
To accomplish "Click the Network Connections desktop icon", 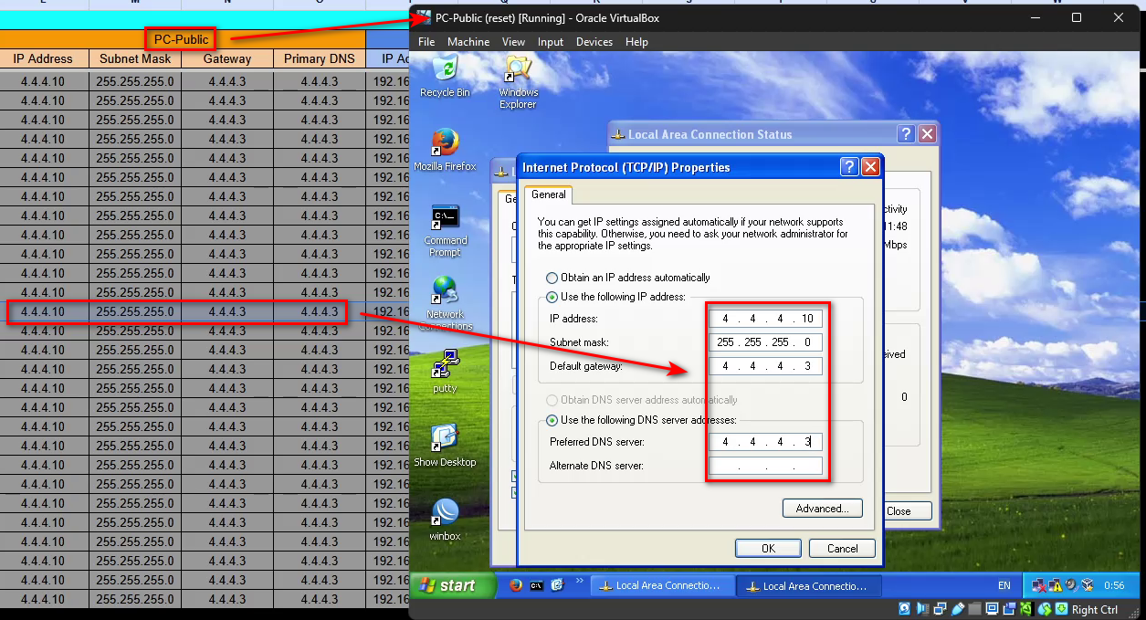I will pos(445,301).
